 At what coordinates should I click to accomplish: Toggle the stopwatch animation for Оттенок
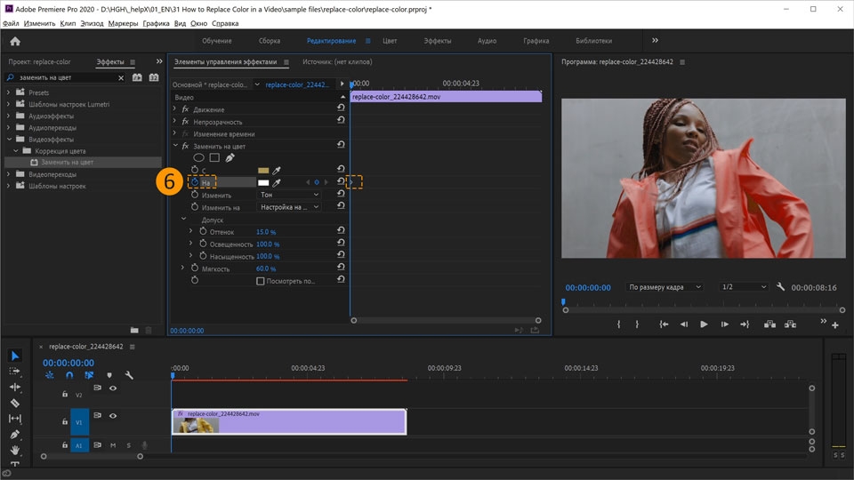point(202,231)
